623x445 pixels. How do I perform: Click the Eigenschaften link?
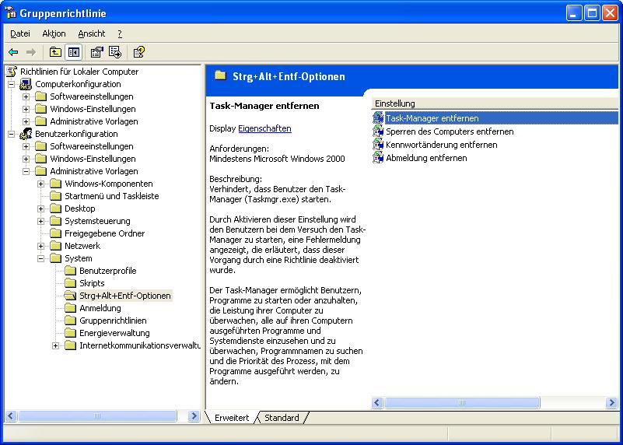(x=264, y=128)
